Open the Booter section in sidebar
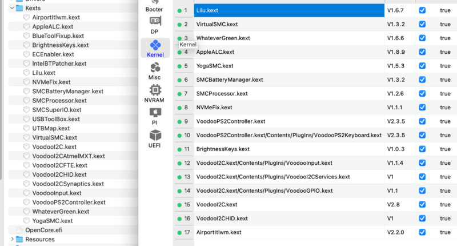Viewport: 457px width, 246px height. click(154, 6)
